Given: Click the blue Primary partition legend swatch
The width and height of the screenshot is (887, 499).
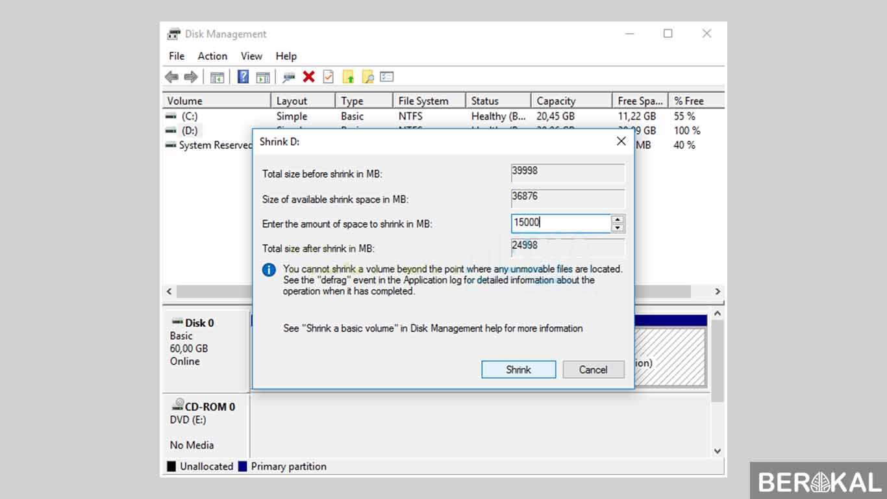Looking at the screenshot, I should 243,467.
